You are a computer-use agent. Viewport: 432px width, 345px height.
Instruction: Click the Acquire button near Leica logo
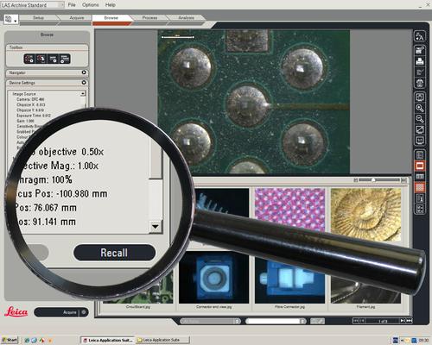coord(61,312)
